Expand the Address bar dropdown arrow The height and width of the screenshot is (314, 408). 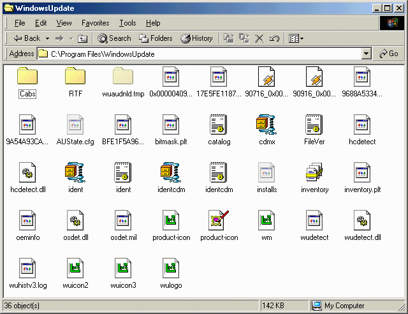[366, 54]
